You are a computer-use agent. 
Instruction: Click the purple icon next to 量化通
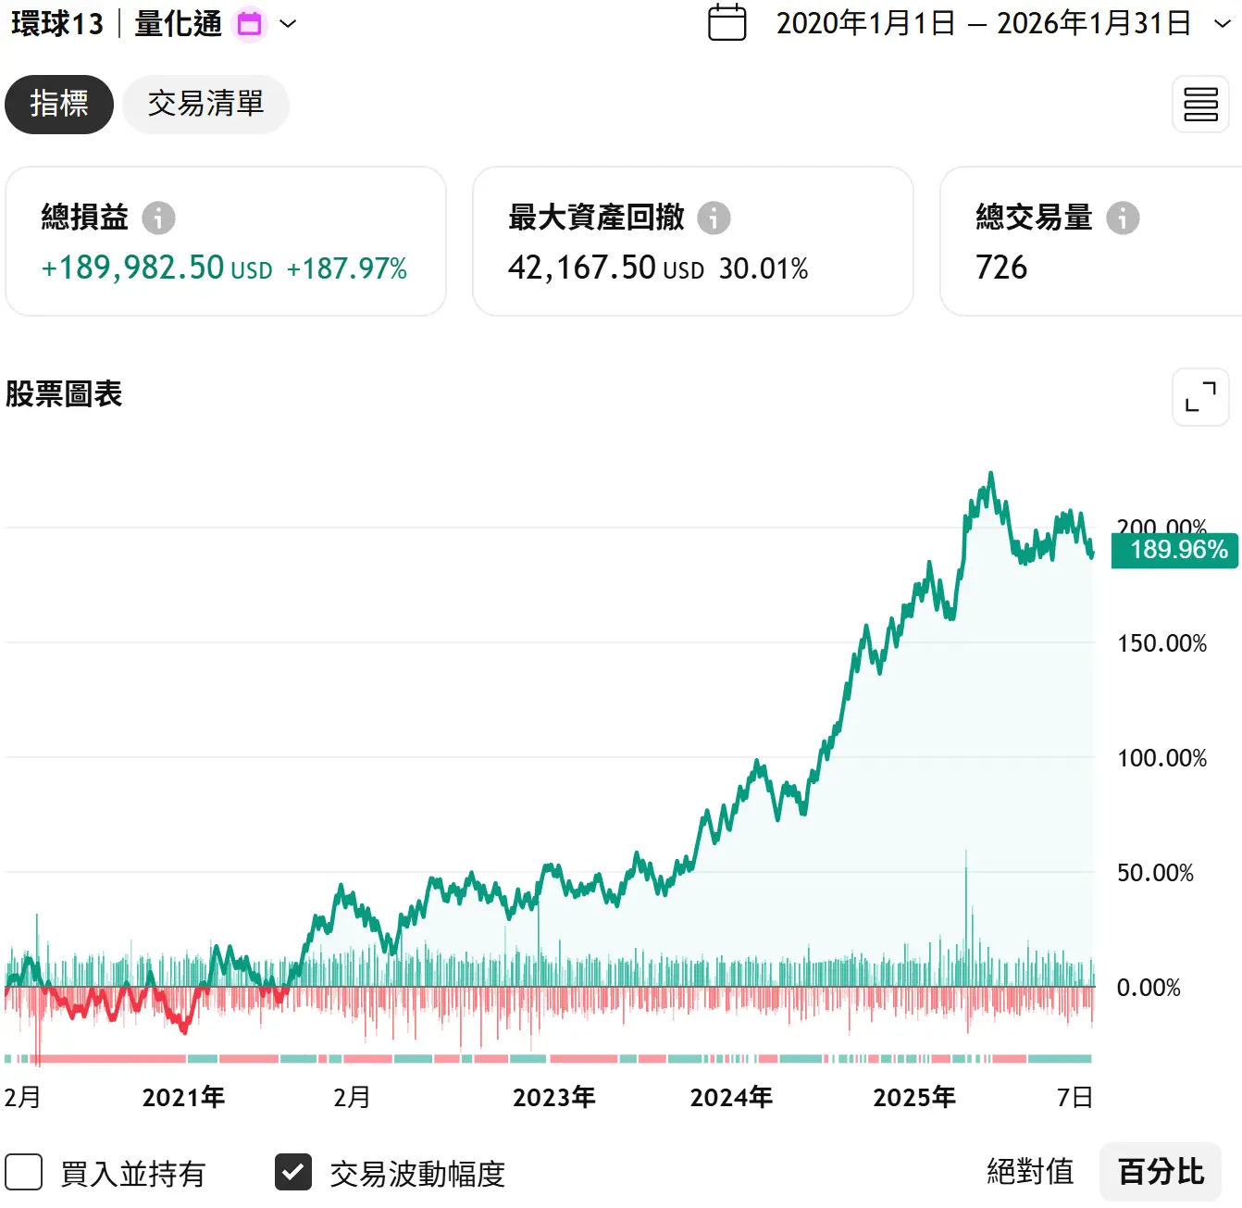click(x=249, y=24)
